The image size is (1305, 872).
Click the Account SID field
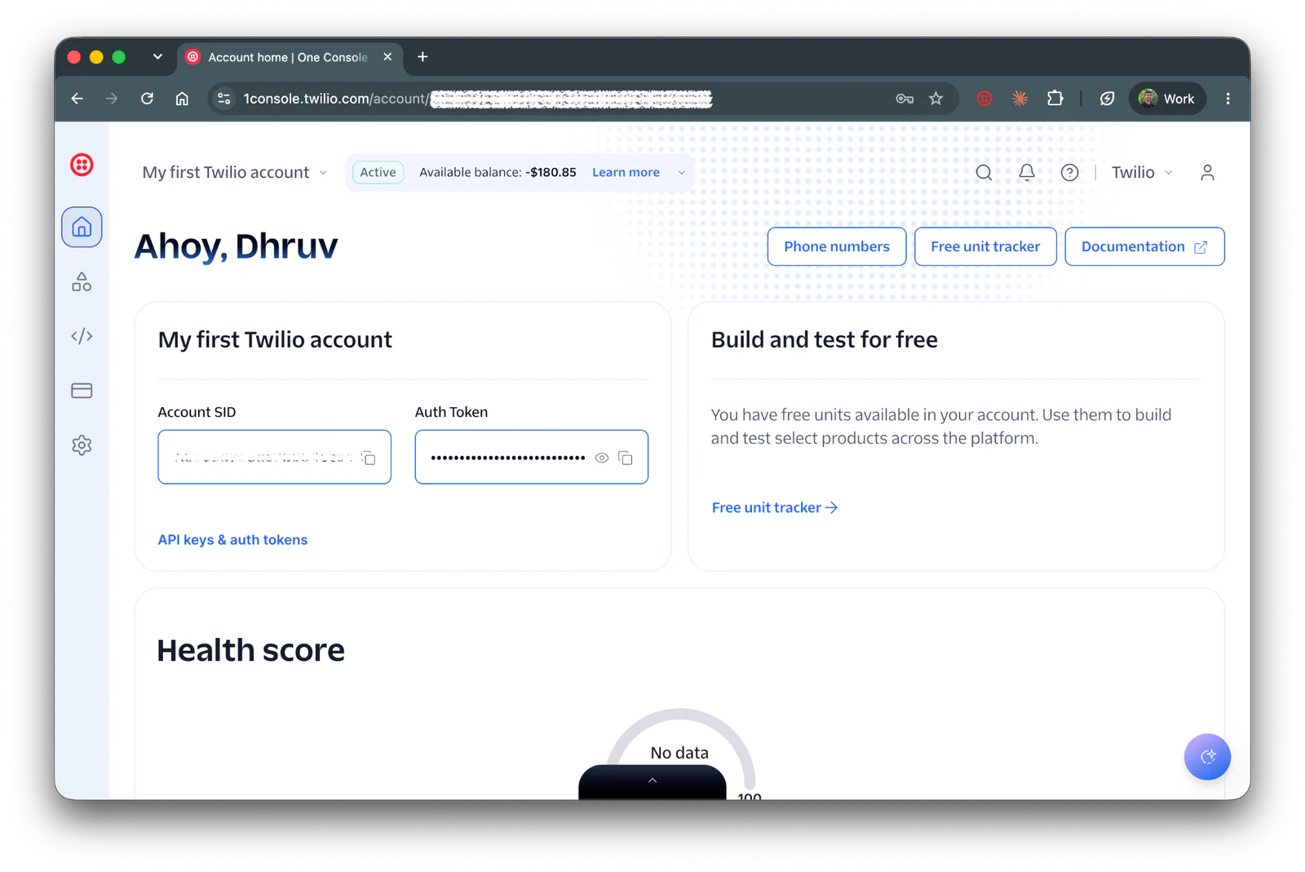click(275, 457)
